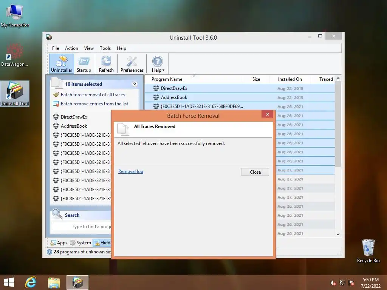This screenshot has width=387, height=290.
Task: Click the muted volume tray icon
Action: [x=333, y=283]
